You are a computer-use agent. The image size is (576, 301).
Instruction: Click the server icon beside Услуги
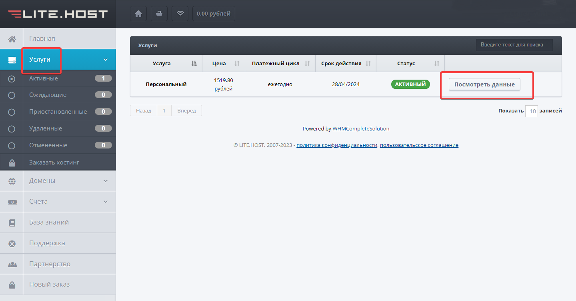pos(12,60)
